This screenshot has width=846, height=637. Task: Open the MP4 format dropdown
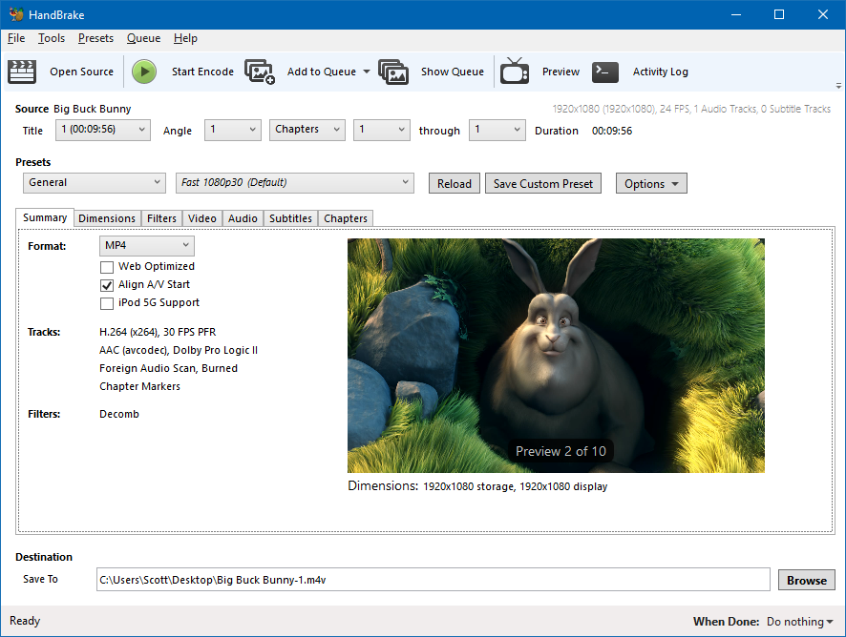click(147, 246)
